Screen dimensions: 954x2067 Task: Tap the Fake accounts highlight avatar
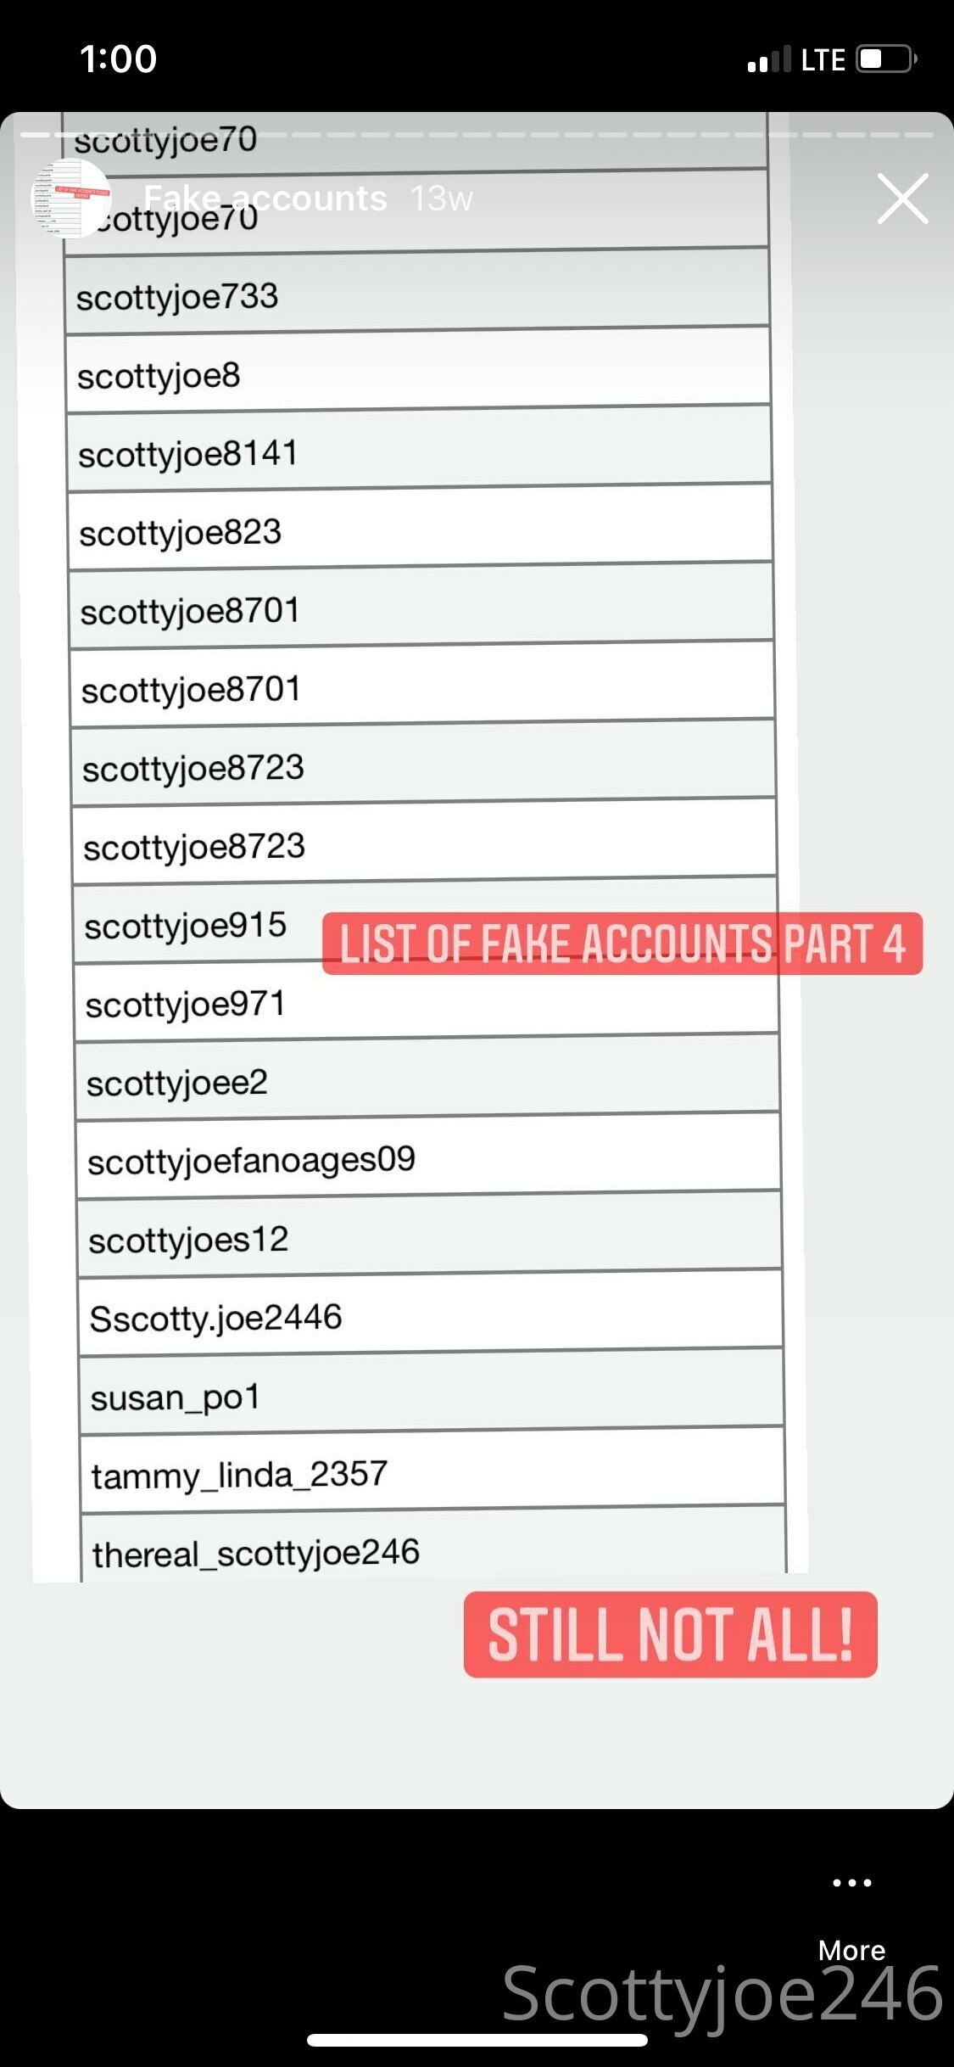[x=70, y=198]
